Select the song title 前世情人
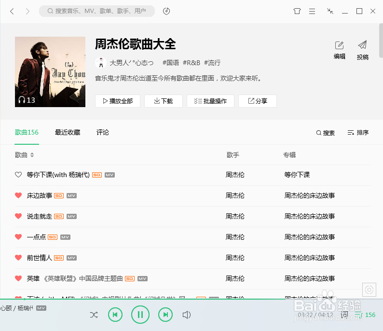 [x=40, y=258]
